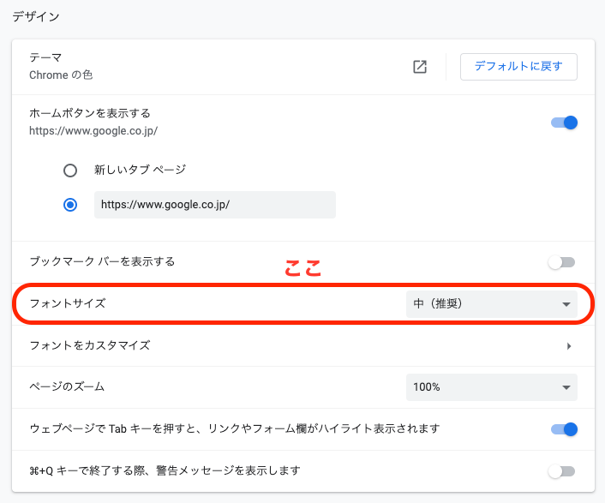Open the theme external link icon
This screenshot has height=503, width=605.
[420, 67]
